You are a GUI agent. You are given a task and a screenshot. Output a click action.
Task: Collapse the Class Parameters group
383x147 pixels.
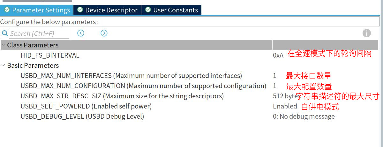click(x=3, y=45)
